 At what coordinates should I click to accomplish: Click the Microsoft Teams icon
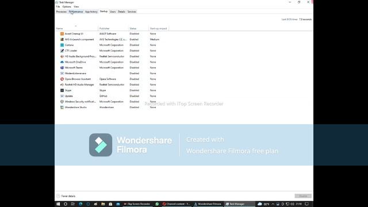[x=62, y=68]
